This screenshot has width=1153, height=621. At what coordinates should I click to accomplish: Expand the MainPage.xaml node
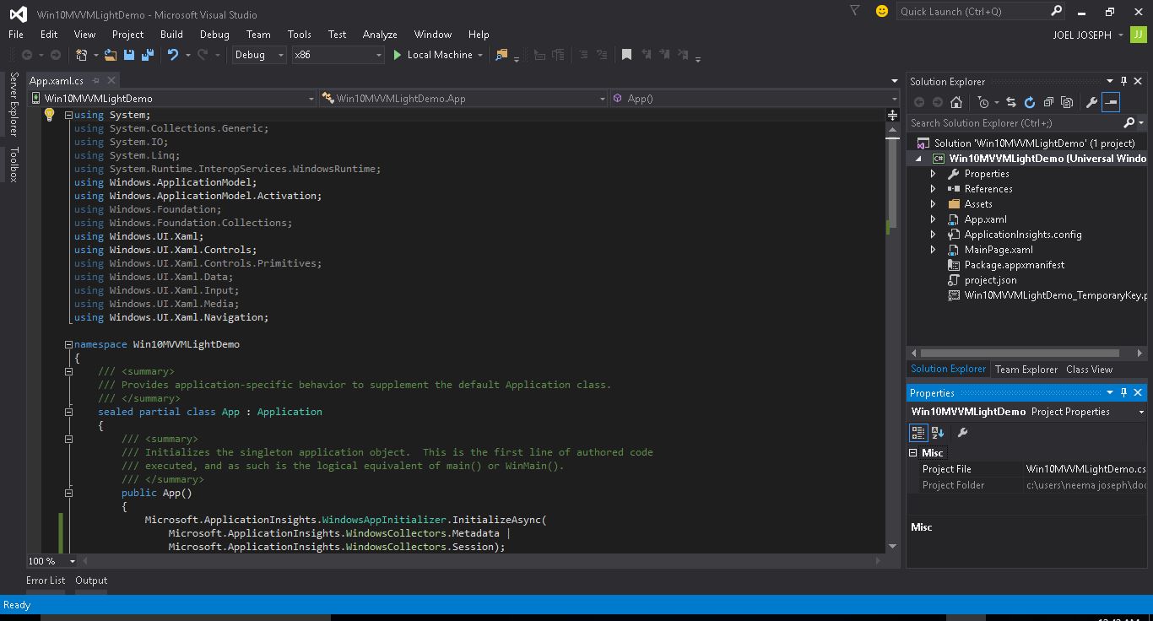(933, 250)
